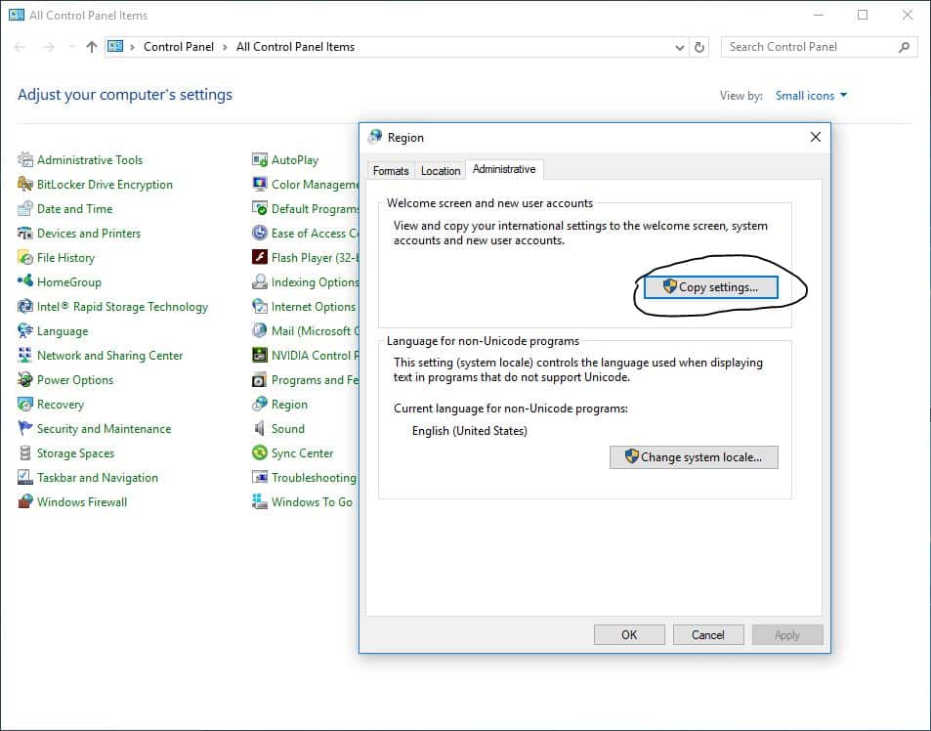The height and width of the screenshot is (731, 931).
Task: Click the "Adjust your computer's settings" heading
Action: (125, 95)
